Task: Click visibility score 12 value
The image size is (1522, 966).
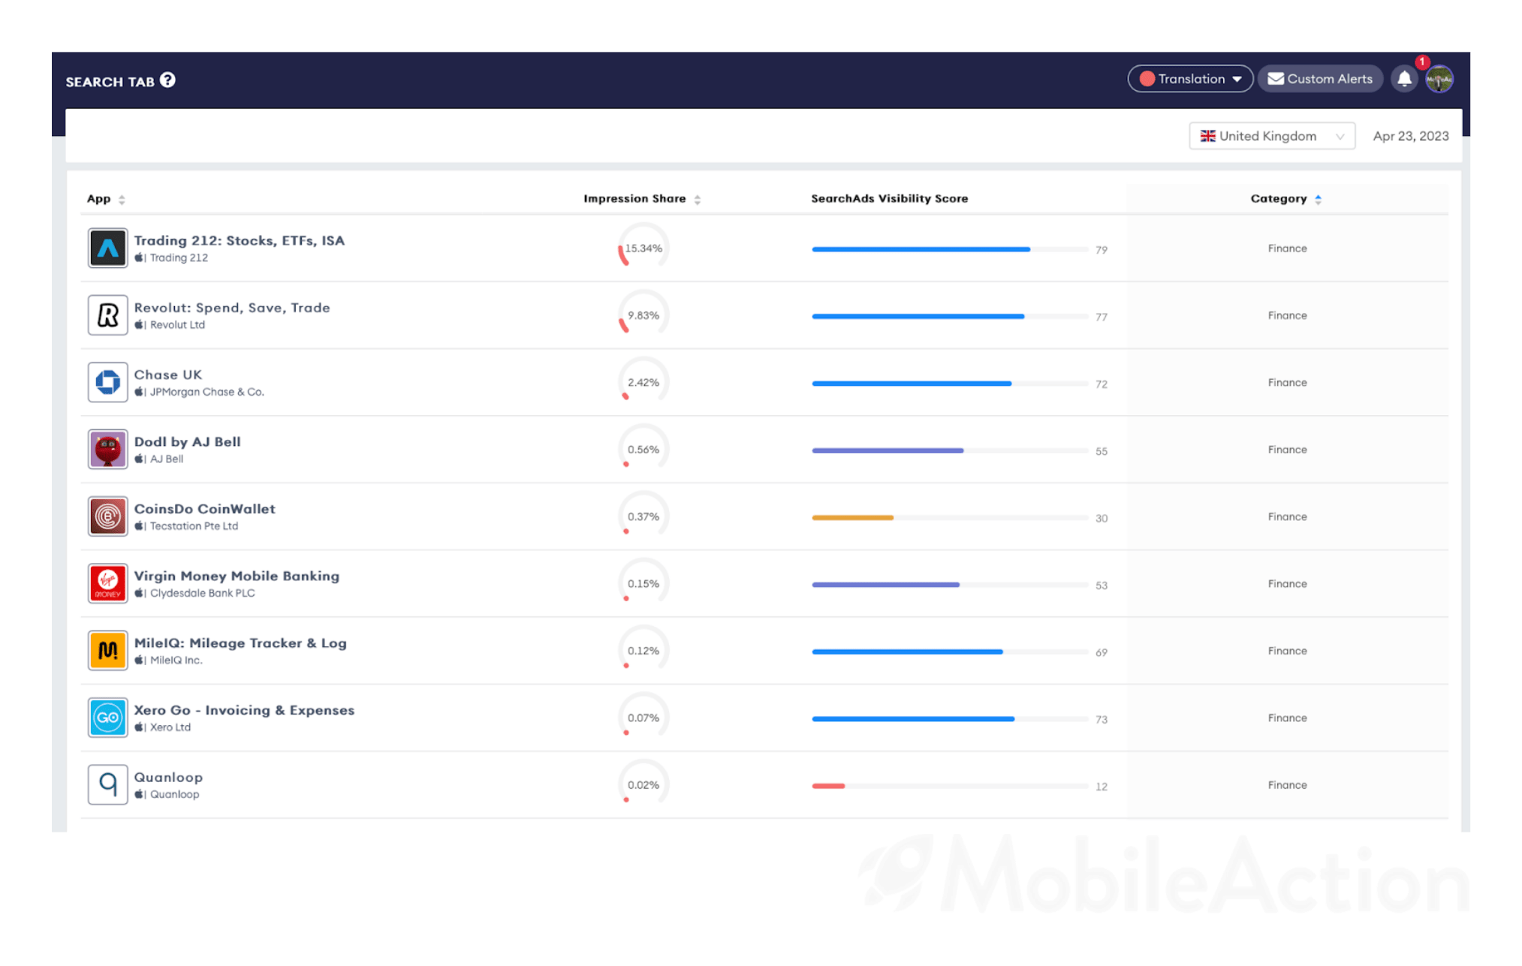Action: point(1101,787)
